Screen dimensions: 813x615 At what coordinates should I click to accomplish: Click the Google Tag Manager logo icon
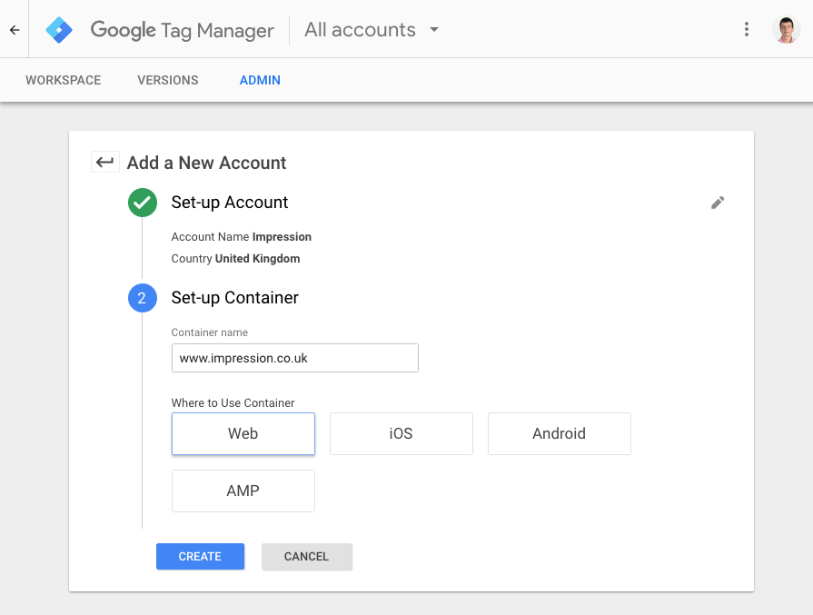[x=58, y=30]
